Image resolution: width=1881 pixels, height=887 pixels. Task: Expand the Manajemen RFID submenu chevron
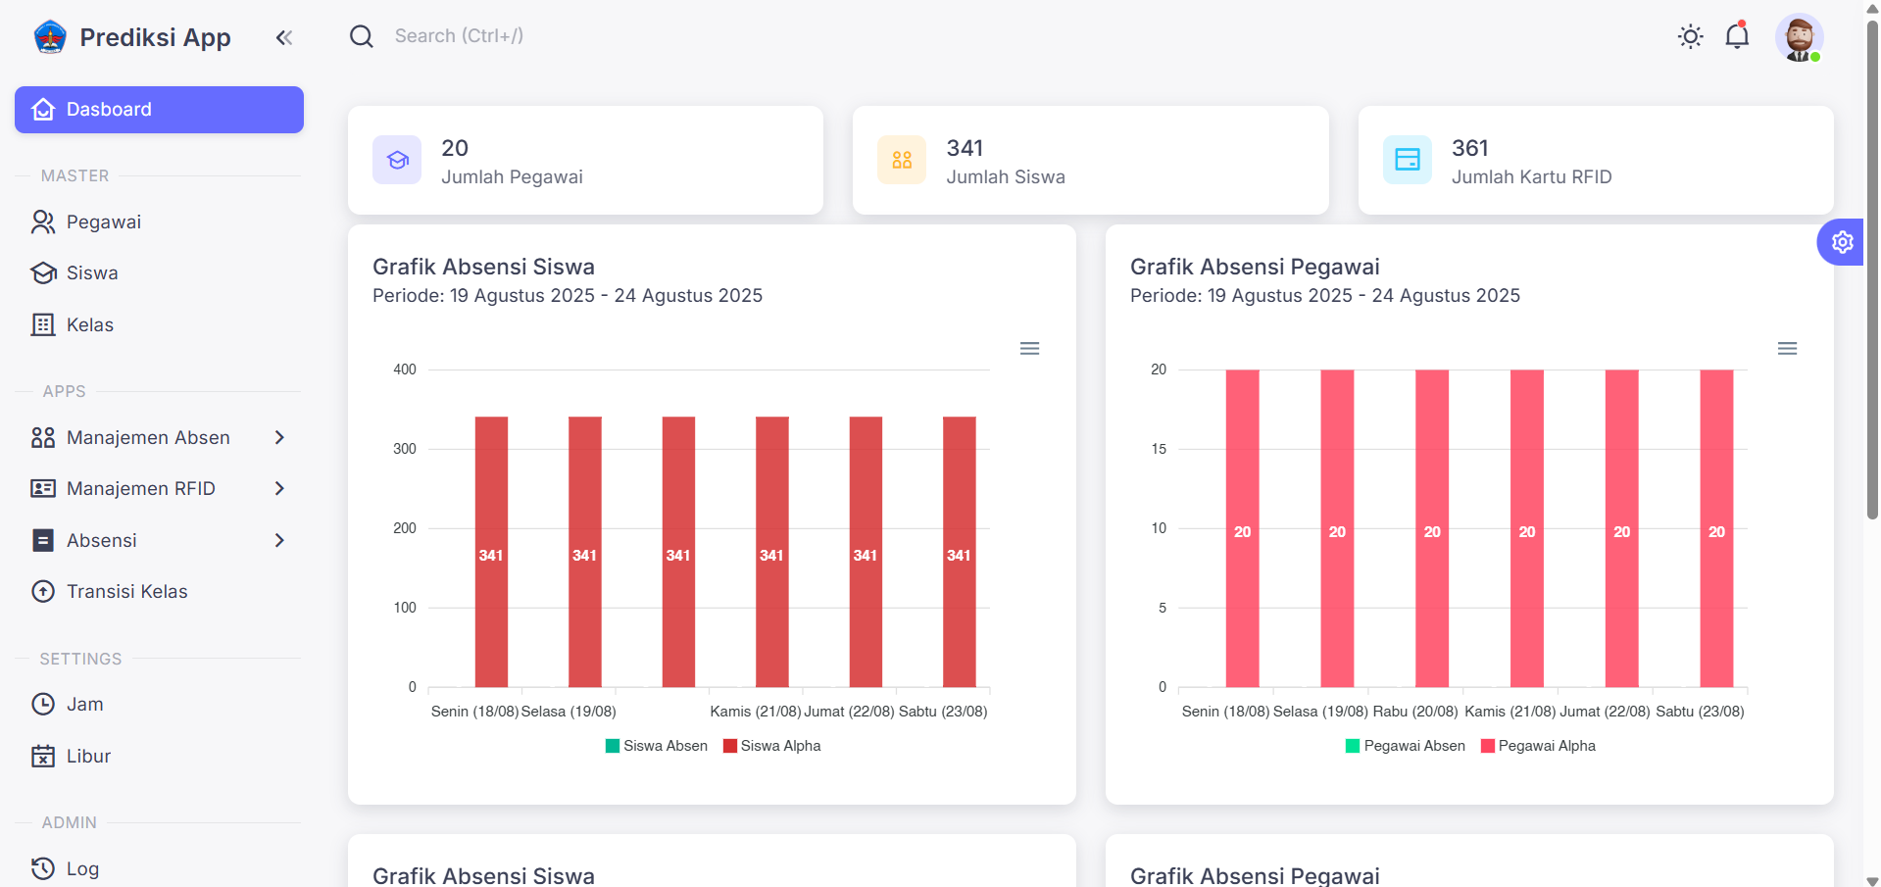pos(279,489)
